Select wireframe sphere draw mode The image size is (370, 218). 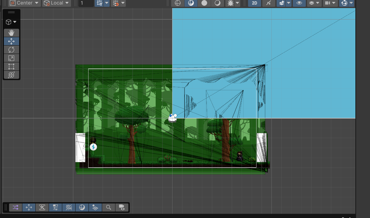coord(178,3)
